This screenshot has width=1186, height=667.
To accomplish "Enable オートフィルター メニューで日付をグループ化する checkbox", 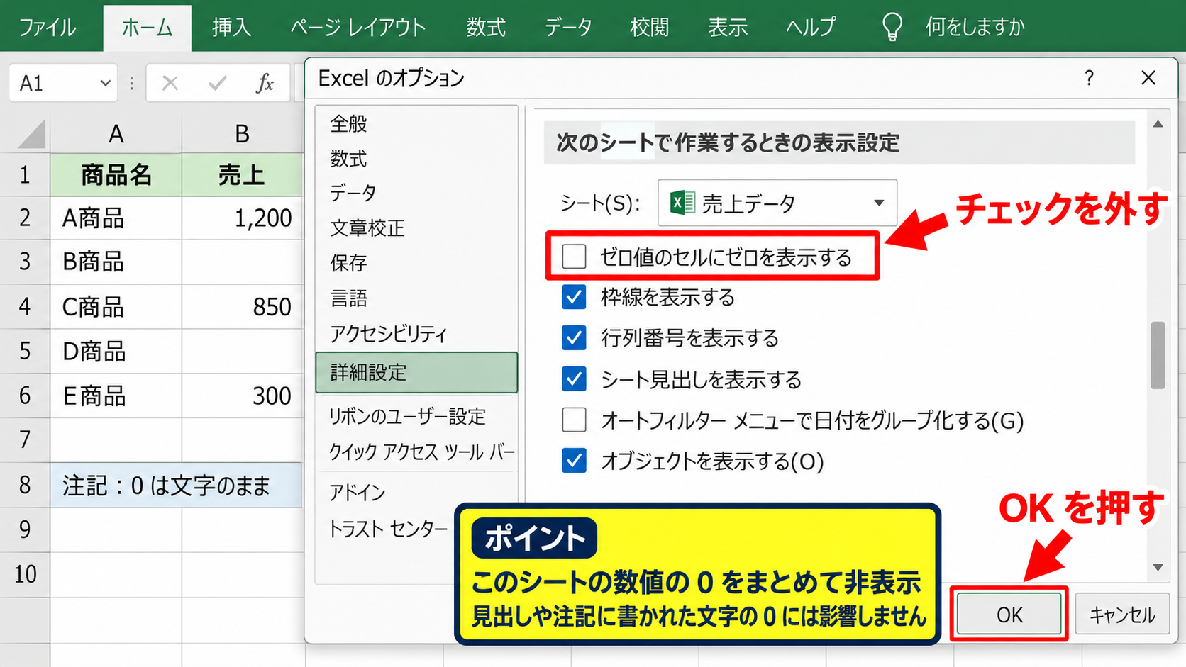I will [574, 420].
